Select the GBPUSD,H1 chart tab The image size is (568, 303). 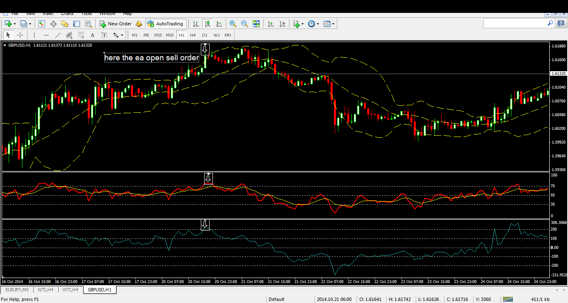(99, 290)
